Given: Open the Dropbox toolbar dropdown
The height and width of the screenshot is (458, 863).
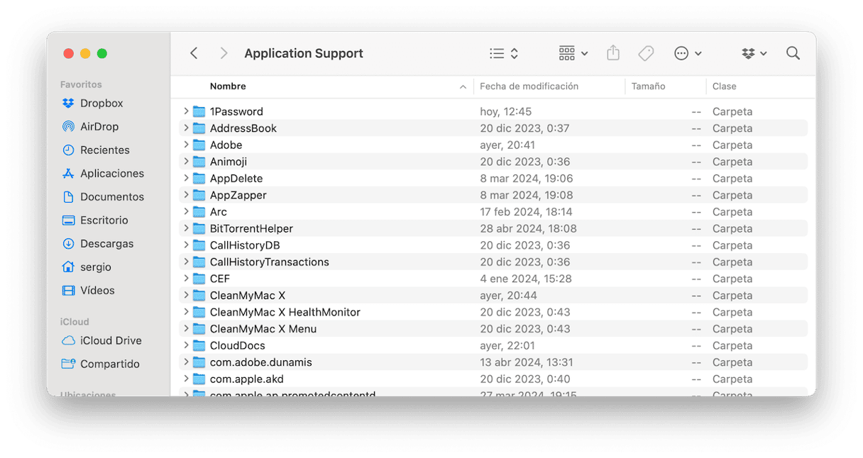Looking at the screenshot, I should point(754,53).
